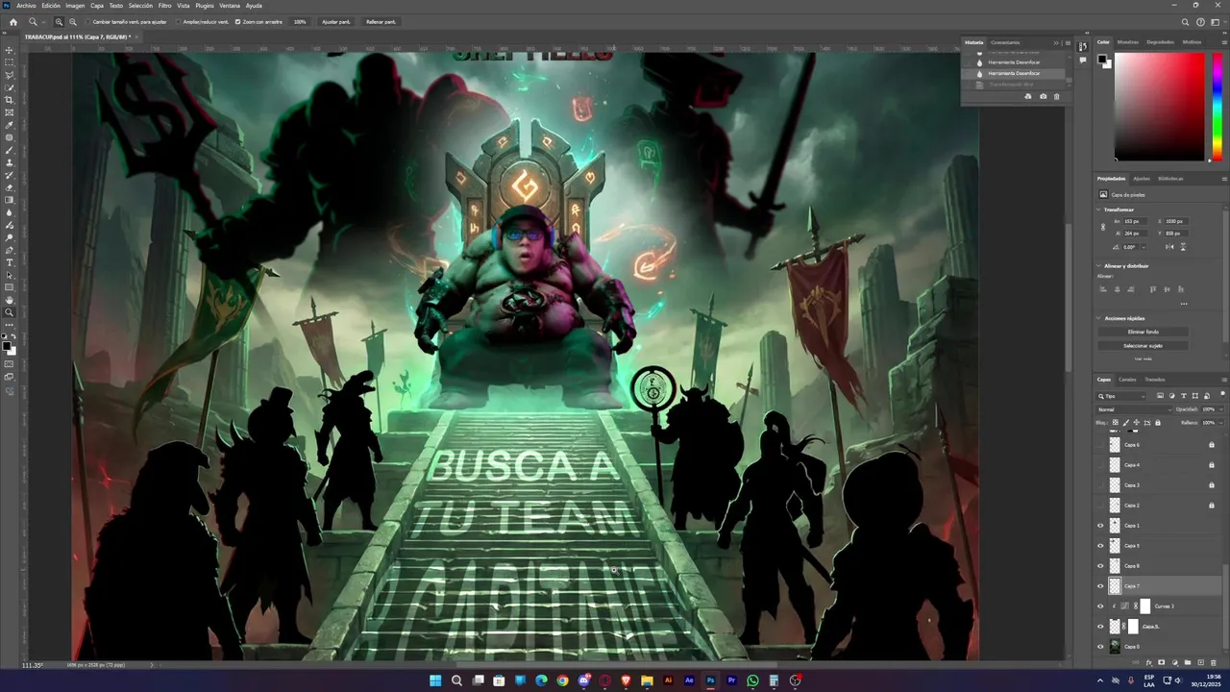Click the 100% zoom button

(x=300, y=21)
